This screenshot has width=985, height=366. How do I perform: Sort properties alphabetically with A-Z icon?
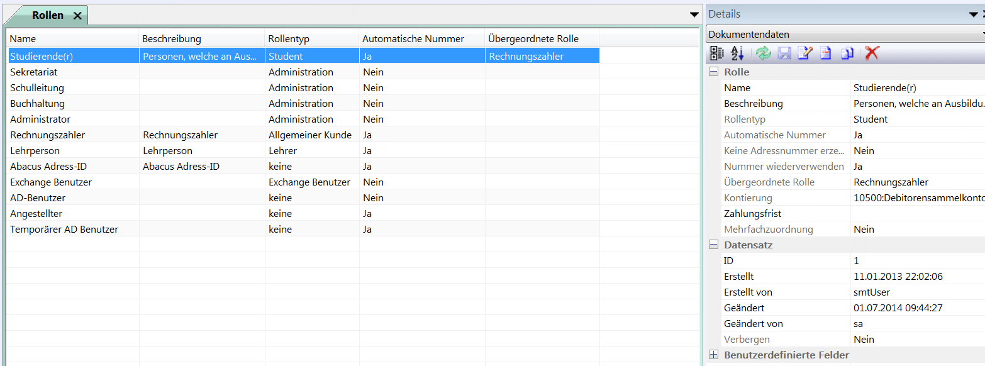click(738, 53)
